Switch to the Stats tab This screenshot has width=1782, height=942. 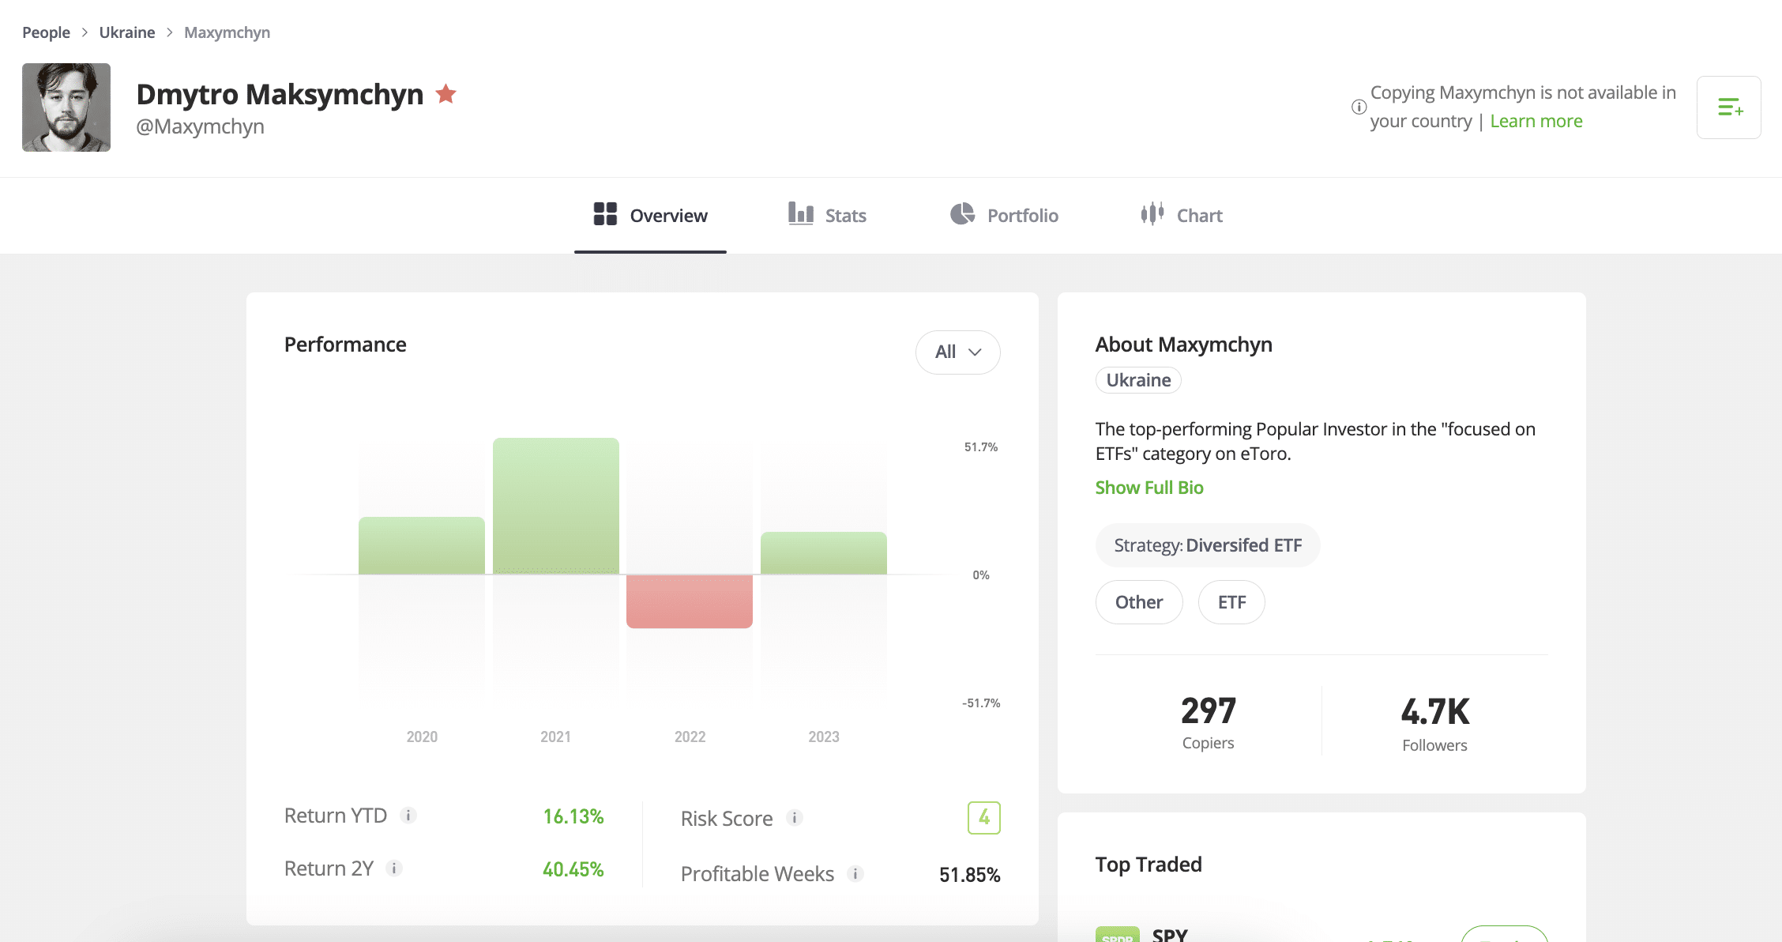(827, 215)
